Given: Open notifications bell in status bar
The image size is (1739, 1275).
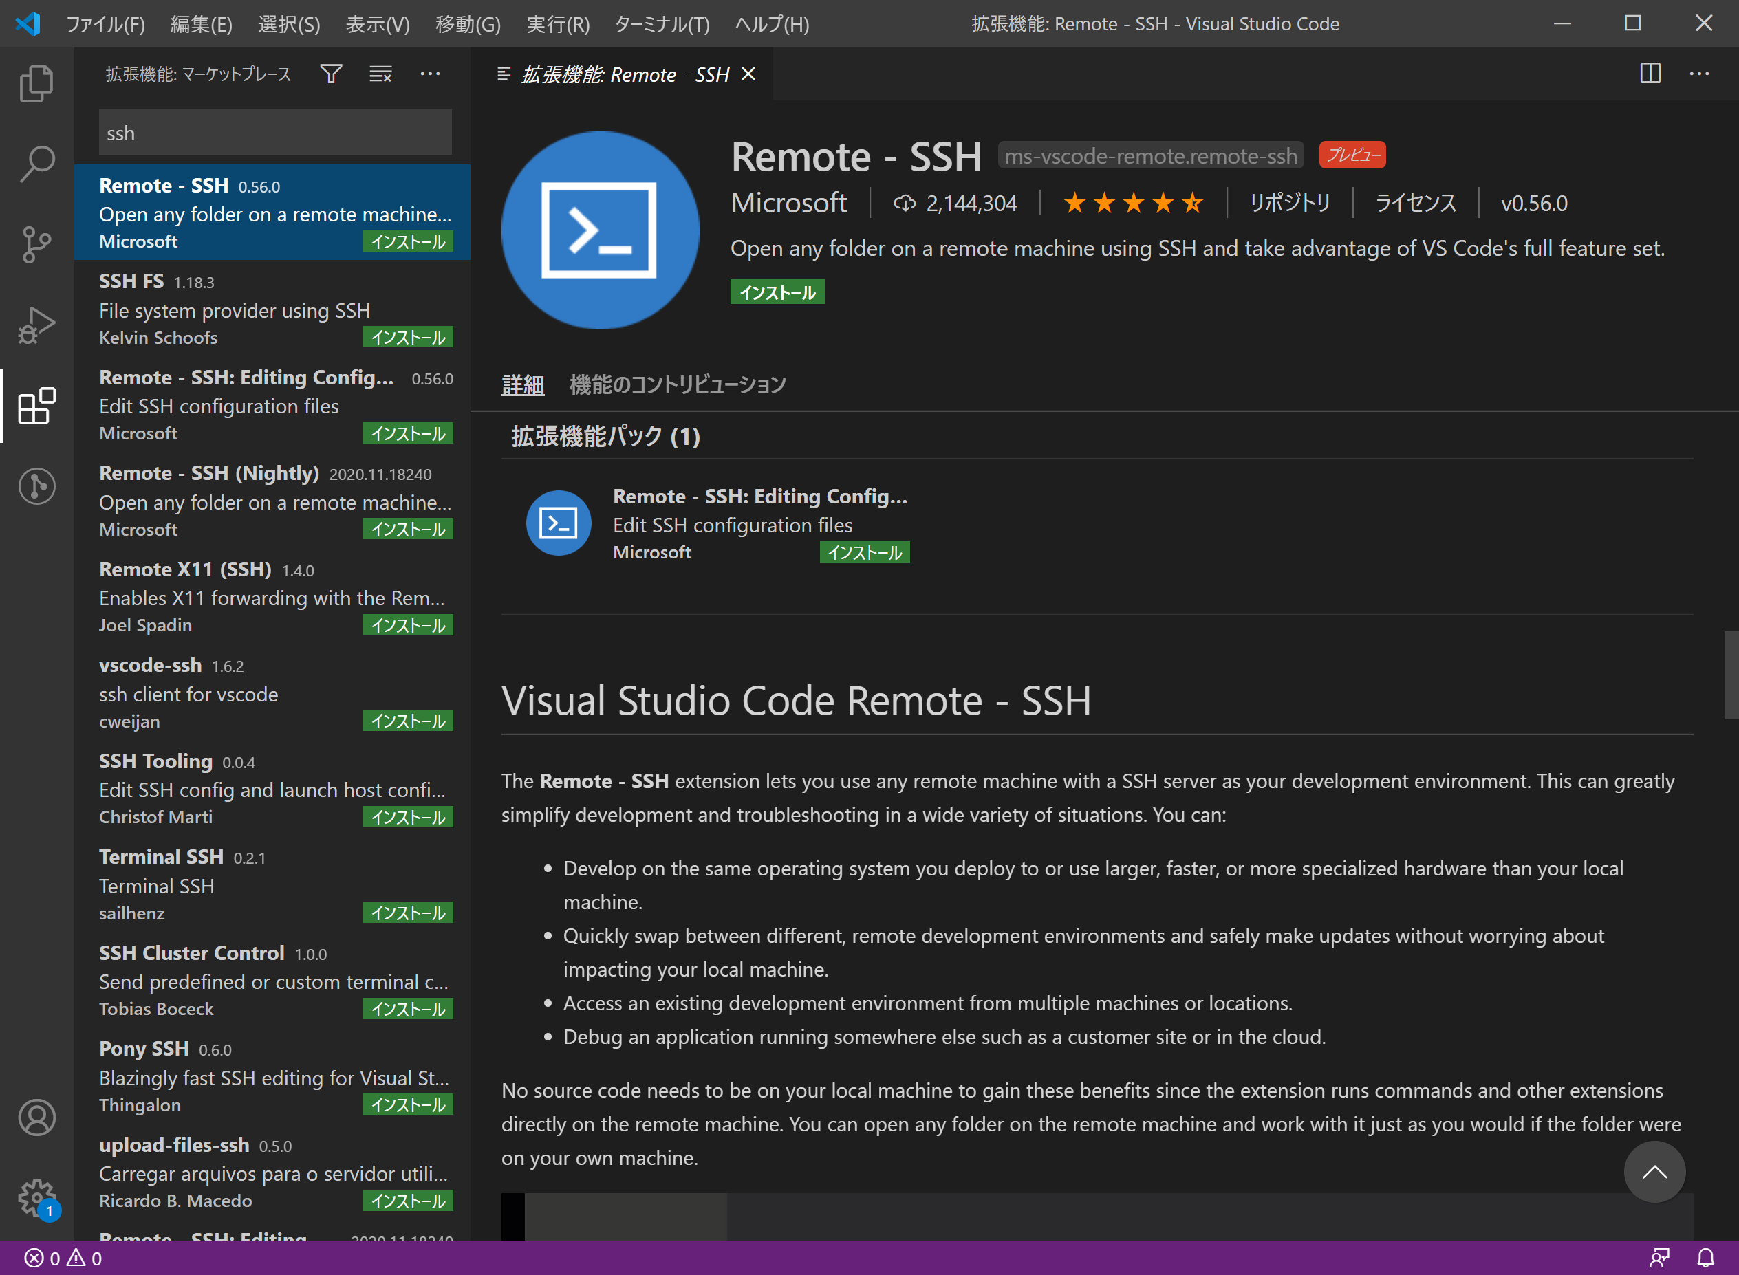Looking at the screenshot, I should 1706,1258.
